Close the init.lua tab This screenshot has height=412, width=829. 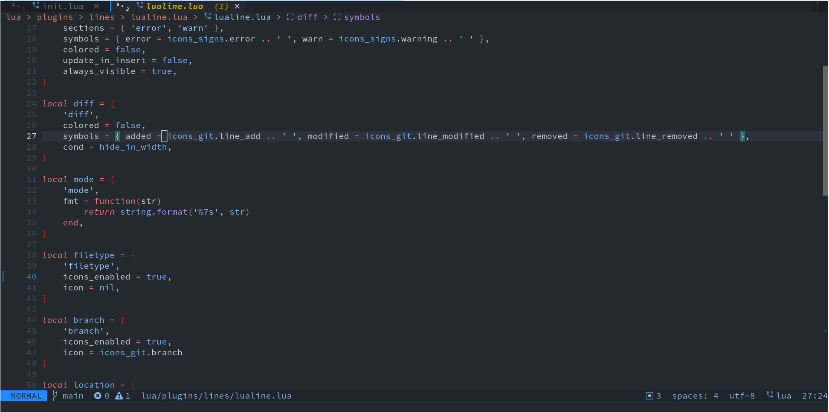(x=96, y=6)
